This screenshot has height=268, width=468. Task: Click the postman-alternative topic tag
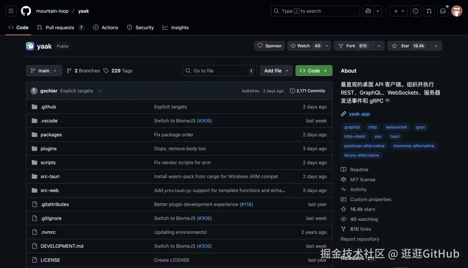364,146
